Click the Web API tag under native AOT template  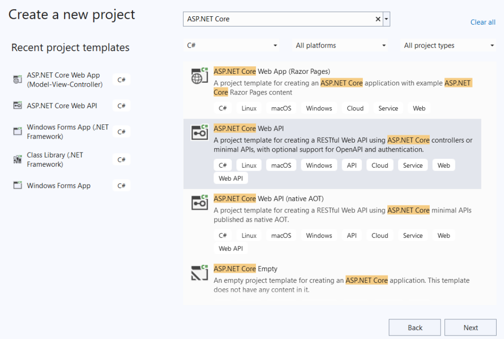231,248
